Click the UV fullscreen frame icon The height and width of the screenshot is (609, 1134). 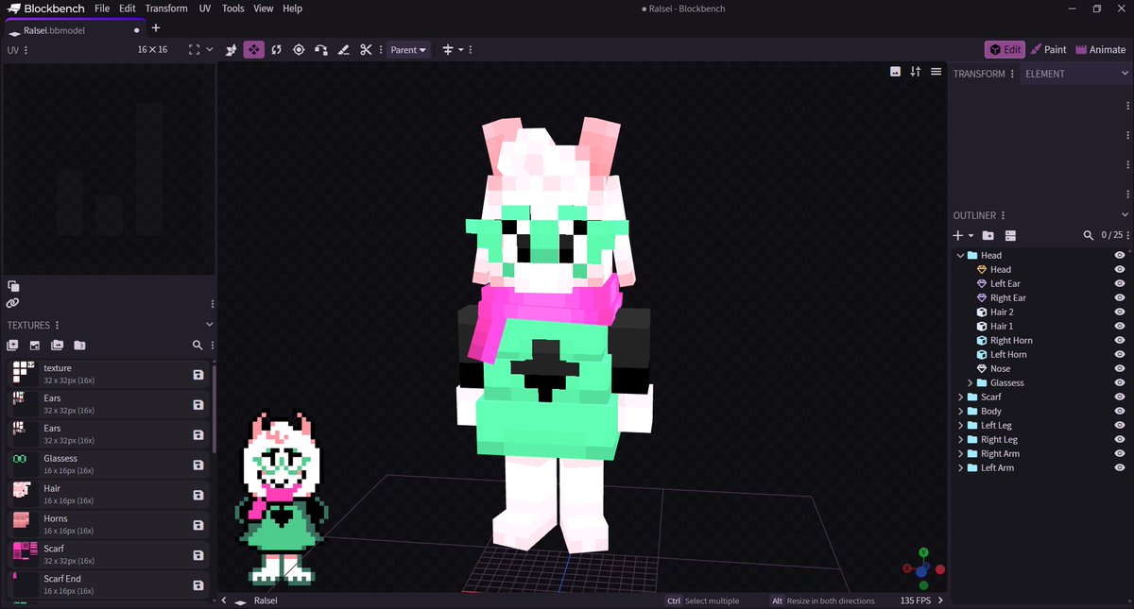click(x=194, y=49)
